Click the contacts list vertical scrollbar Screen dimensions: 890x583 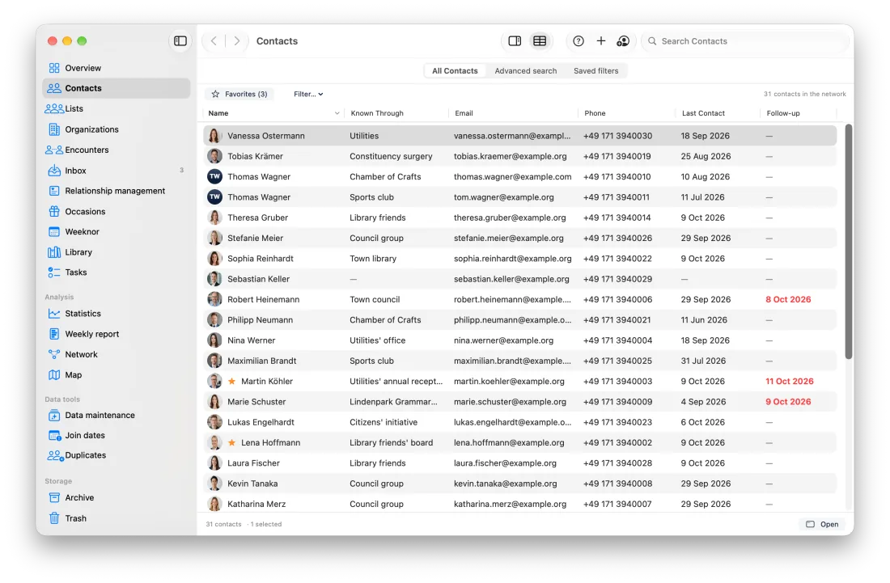point(849,242)
